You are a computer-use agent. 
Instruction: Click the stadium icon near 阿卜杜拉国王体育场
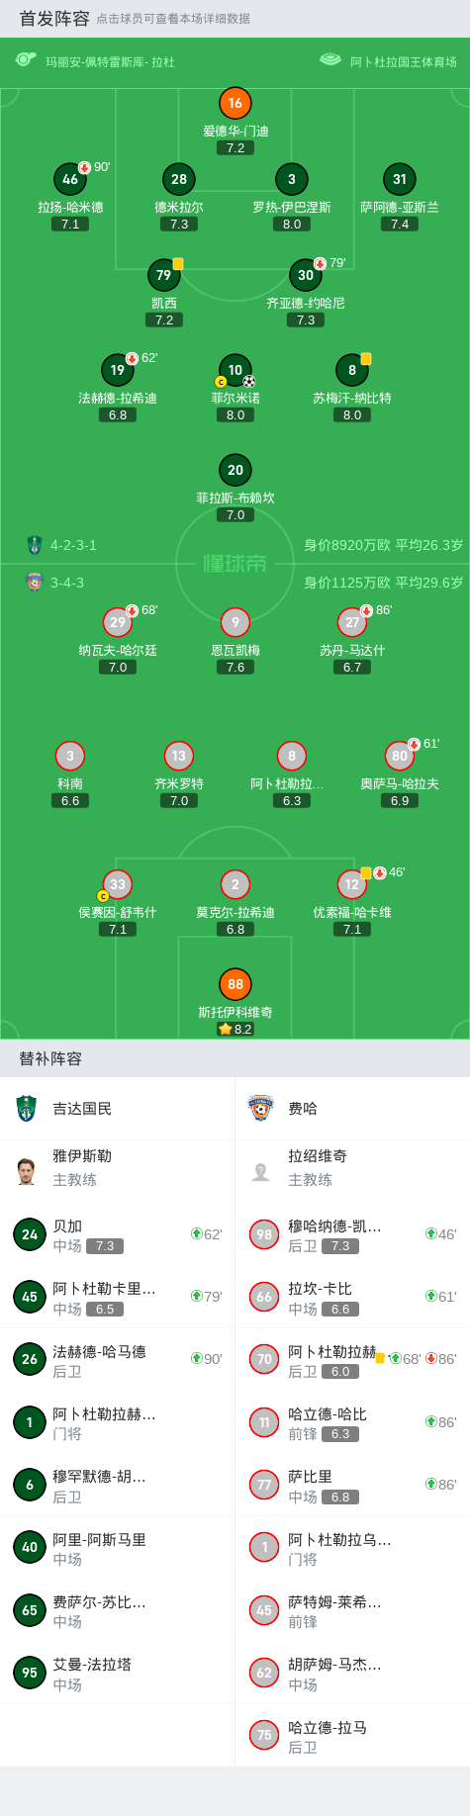click(x=330, y=60)
